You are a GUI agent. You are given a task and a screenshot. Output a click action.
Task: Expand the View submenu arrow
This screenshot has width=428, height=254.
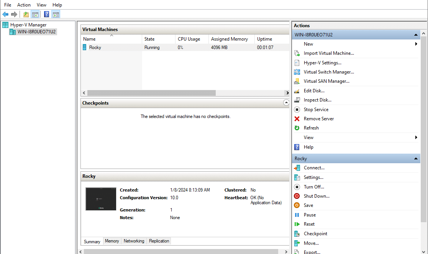pyautogui.click(x=416, y=138)
